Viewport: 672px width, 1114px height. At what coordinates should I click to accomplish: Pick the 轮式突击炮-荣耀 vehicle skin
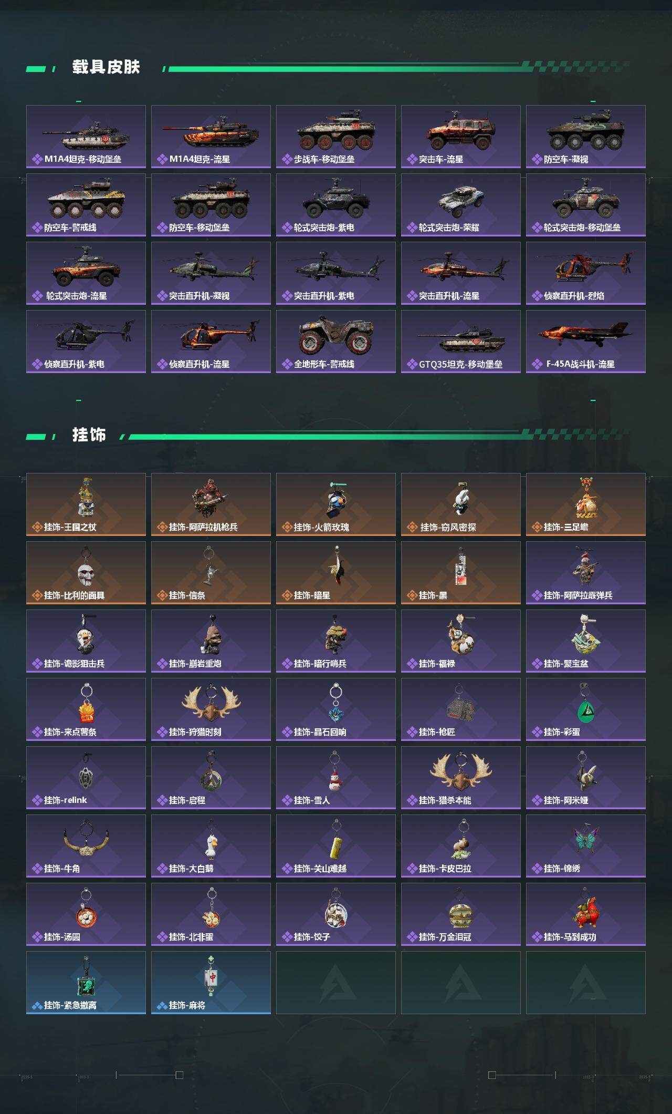pyautogui.click(x=461, y=205)
